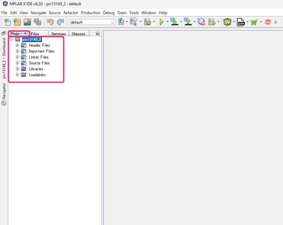The width and height of the screenshot is (283, 225).
Task: Switch to the Services tab
Action: [x=58, y=34]
